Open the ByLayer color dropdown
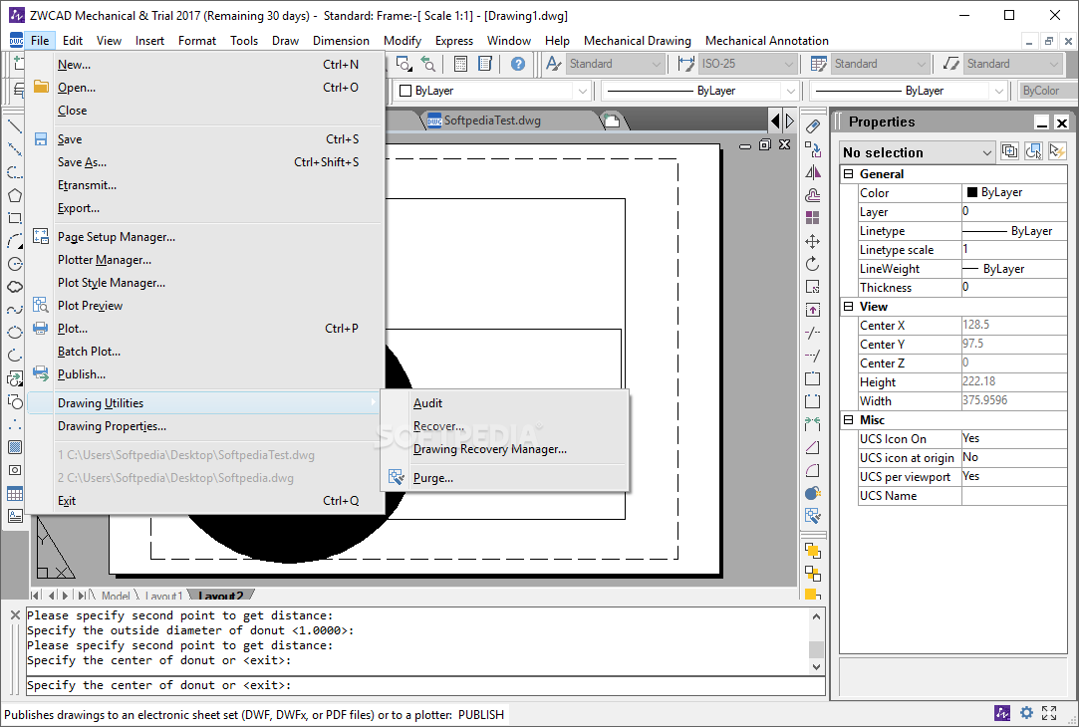The width and height of the screenshot is (1079, 727). [x=493, y=91]
